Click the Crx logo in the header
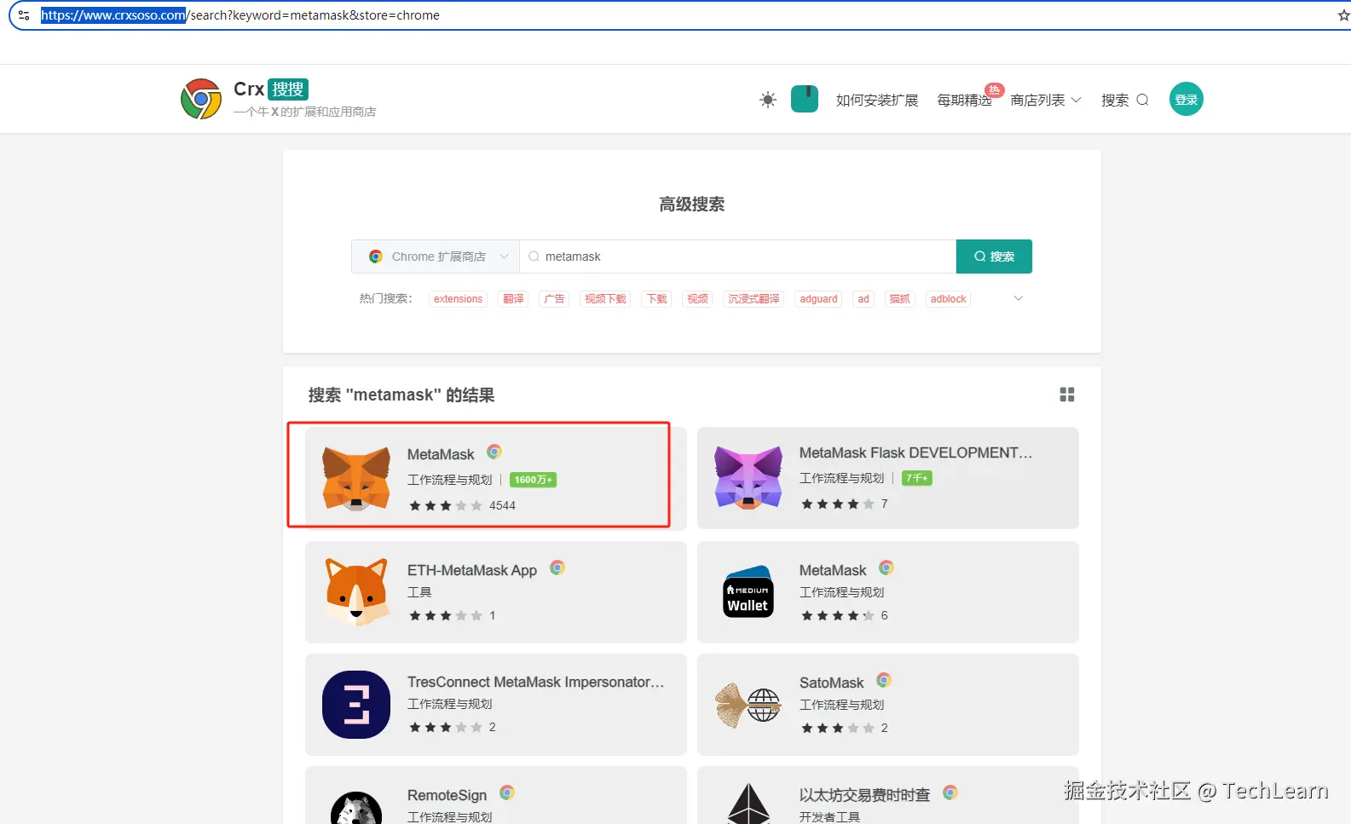The height and width of the screenshot is (824, 1351). (x=201, y=99)
